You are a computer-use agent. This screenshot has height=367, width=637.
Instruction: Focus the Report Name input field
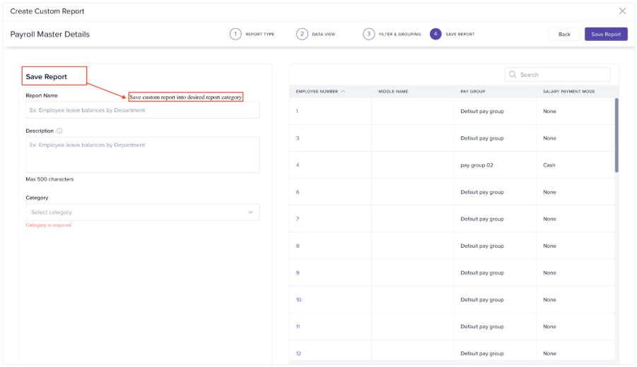142,110
